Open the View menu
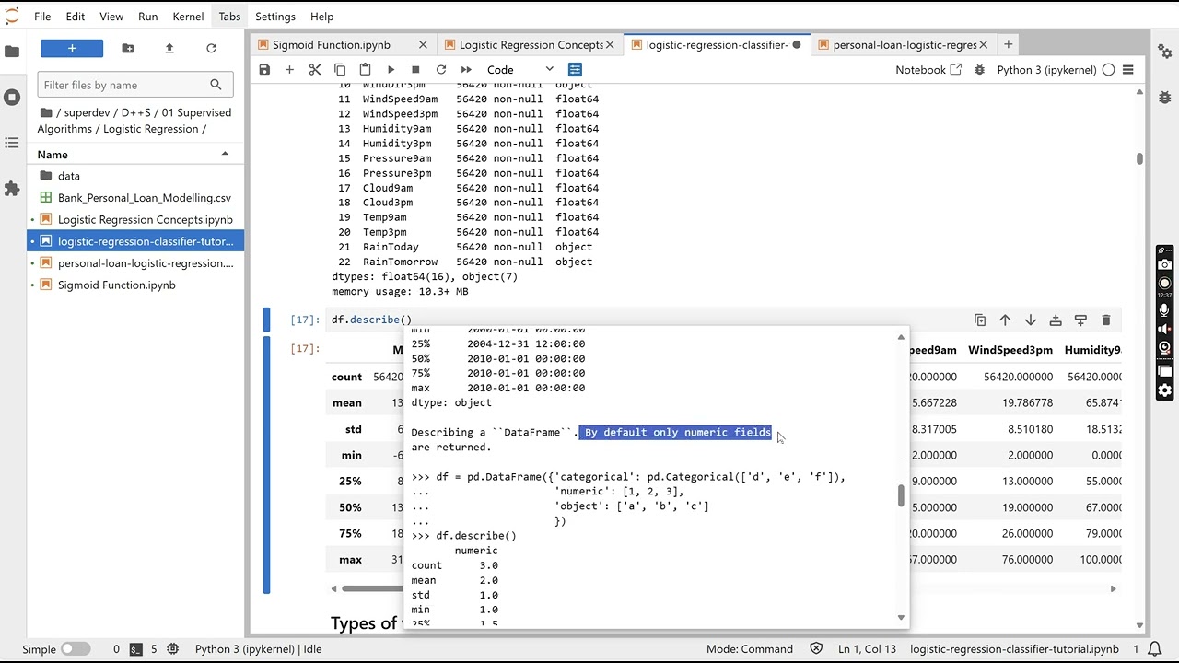Viewport: 1179px width, 663px height. [x=111, y=17]
